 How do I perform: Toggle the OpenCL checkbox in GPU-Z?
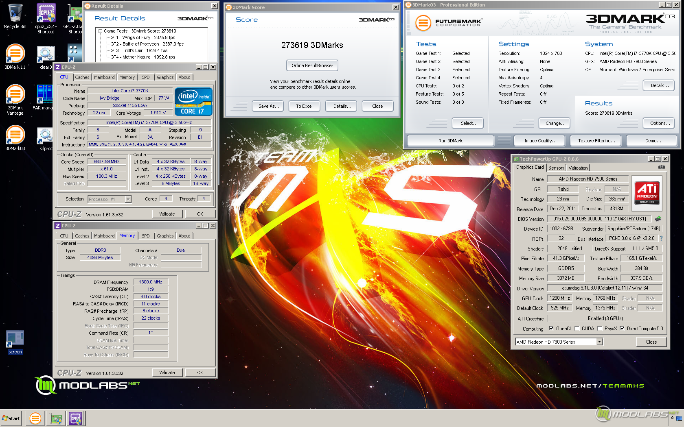click(x=551, y=329)
